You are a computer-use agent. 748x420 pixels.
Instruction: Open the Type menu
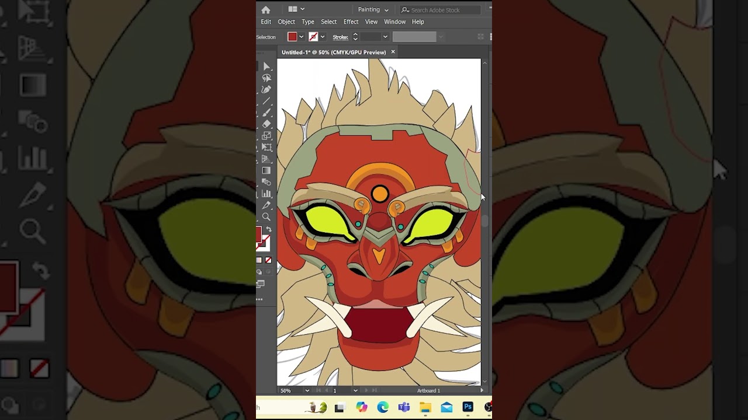pos(308,22)
